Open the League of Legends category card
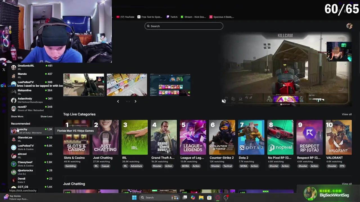Viewport: 360px width, 202px height. [x=193, y=137]
